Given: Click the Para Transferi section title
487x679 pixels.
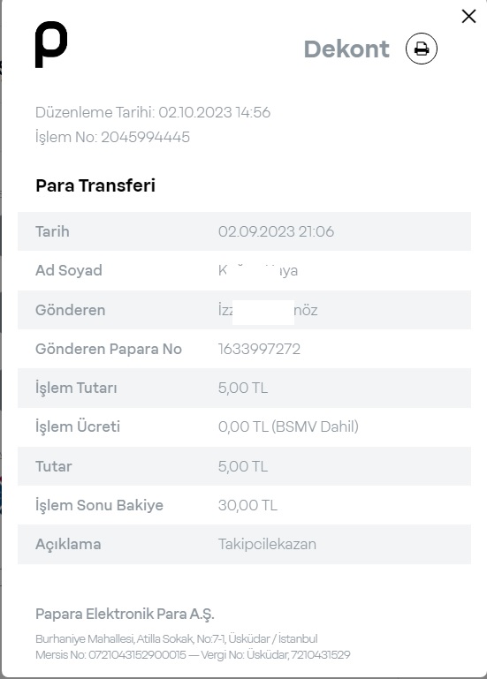Looking at the screenshot, I should (95, 185).
